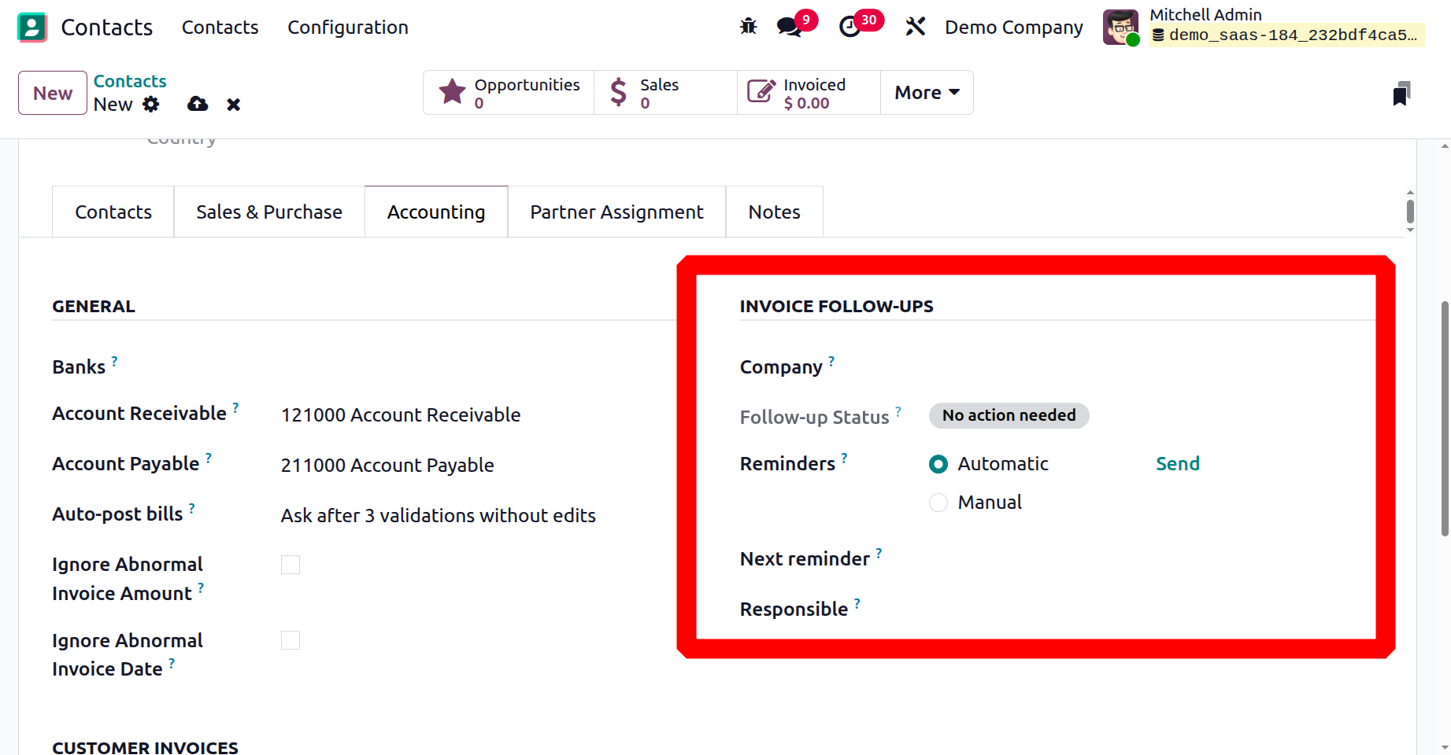Check Ignore Abnormal Invoice Date checkbox

click(x=291, y=641)
